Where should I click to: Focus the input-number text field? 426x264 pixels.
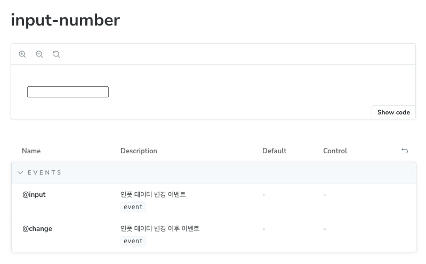point(68,92)
